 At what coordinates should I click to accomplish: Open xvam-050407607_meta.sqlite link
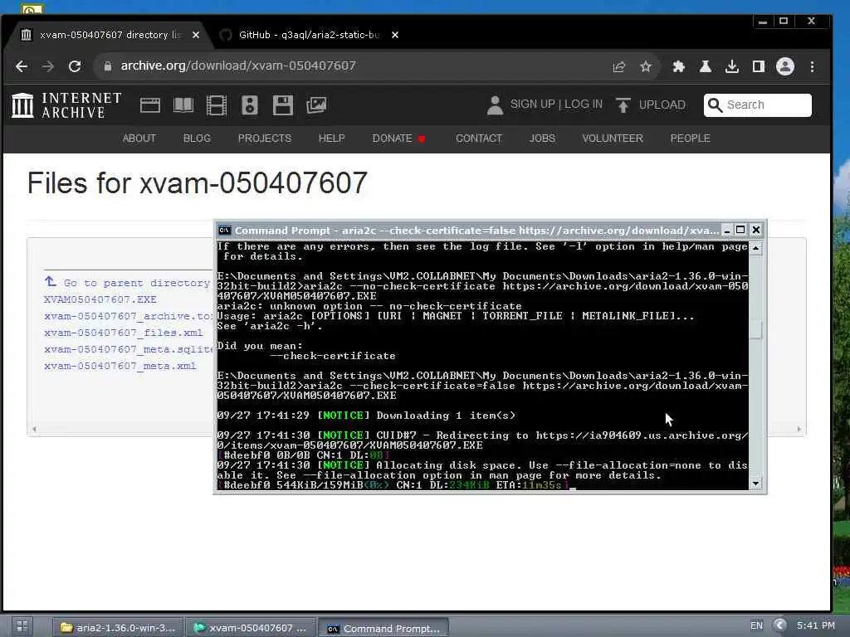pyautogui.click(x=128, y=349)
